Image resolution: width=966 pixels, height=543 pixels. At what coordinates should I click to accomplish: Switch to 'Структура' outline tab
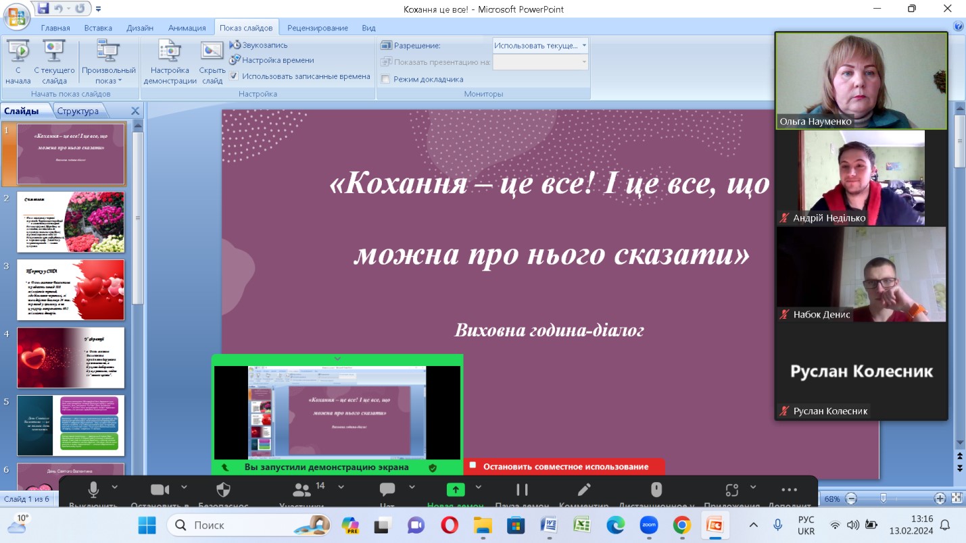78,111
